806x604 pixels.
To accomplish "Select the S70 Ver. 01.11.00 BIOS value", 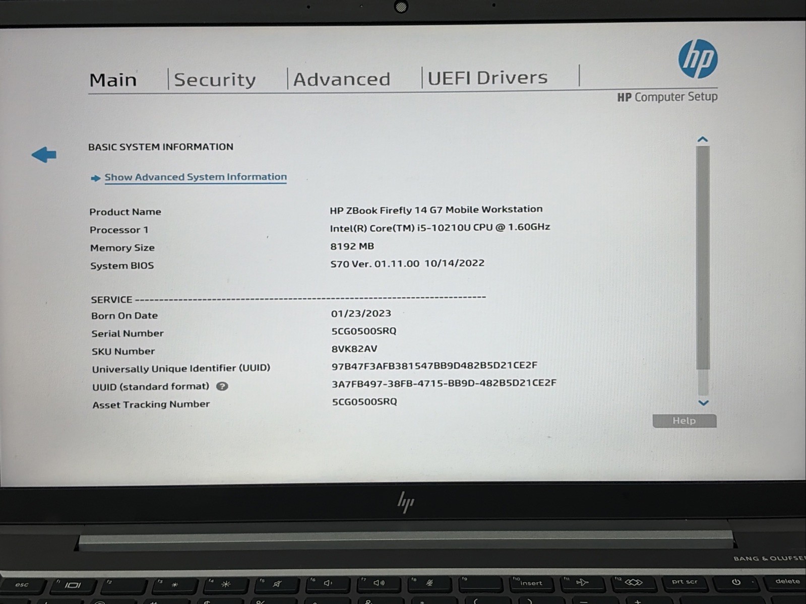I will 407,263.
